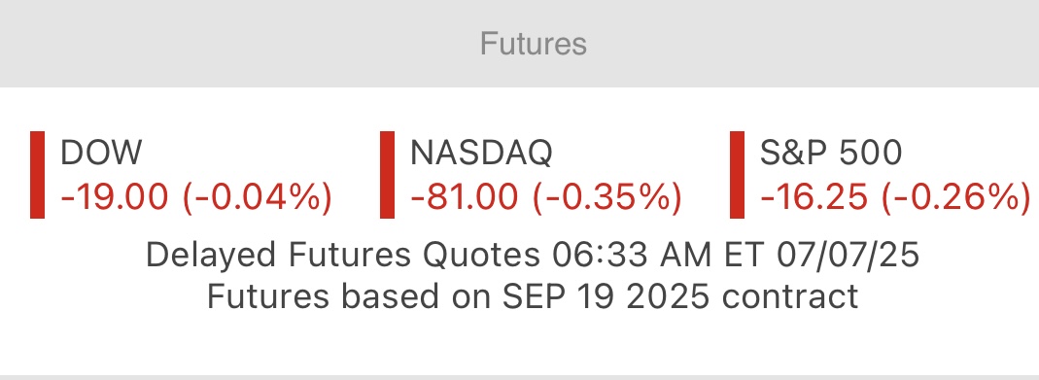Image resolution: width=1039 pixels, height=380 pixels.
Task: Select the -0.35% NASDAQ percentage
Action: tap(607, 198)
